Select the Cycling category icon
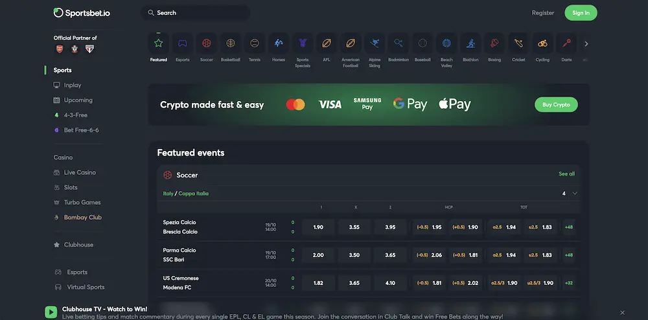The height and width of the screenshot is (320, 648). (x=542, y=43)
